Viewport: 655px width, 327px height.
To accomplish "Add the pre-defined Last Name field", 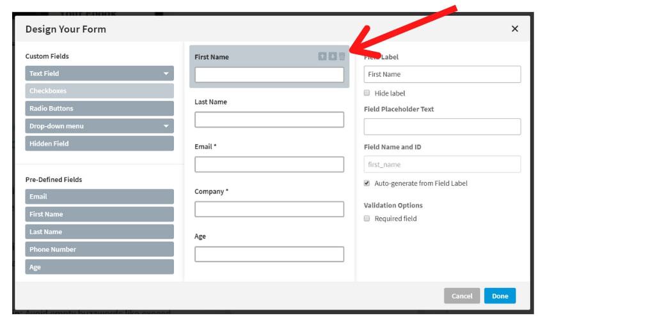I will click(x=99, y=231).
